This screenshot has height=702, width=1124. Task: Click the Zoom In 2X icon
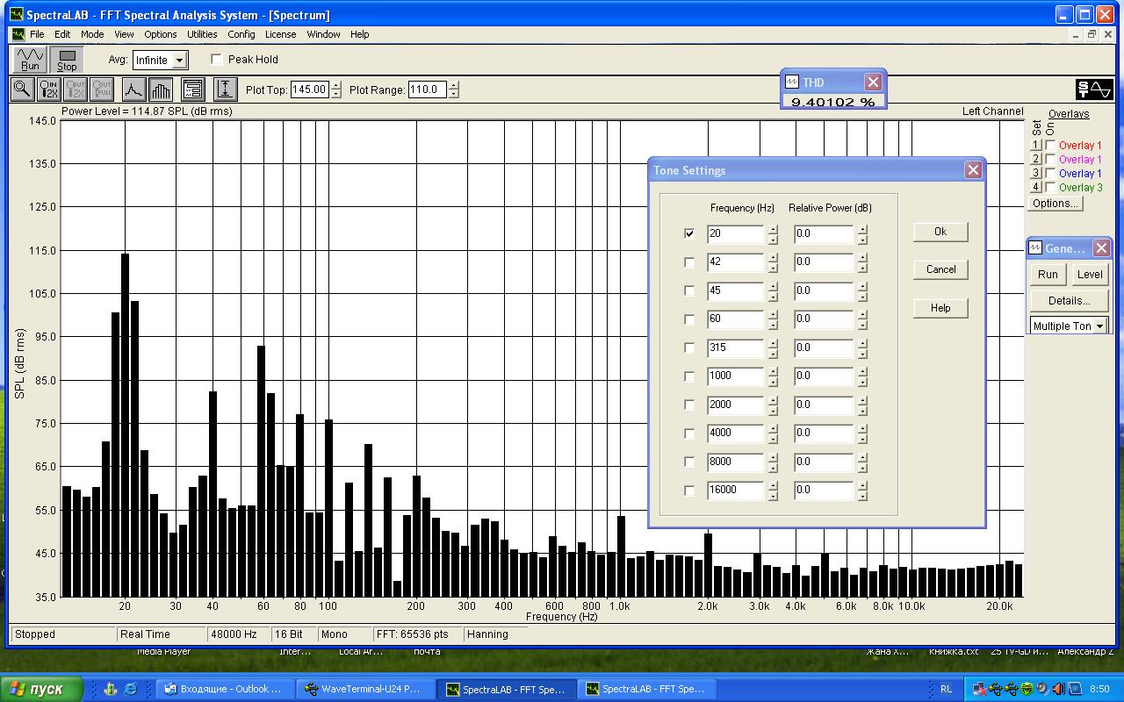point(49,90)
